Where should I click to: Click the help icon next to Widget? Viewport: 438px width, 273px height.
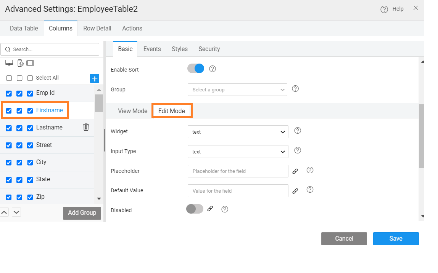tap(298, 131)
